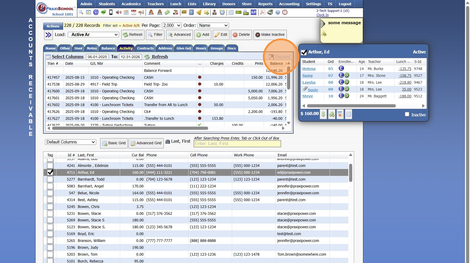
Task: Check the Inactive checkbox
Action: tap(407, 114)
